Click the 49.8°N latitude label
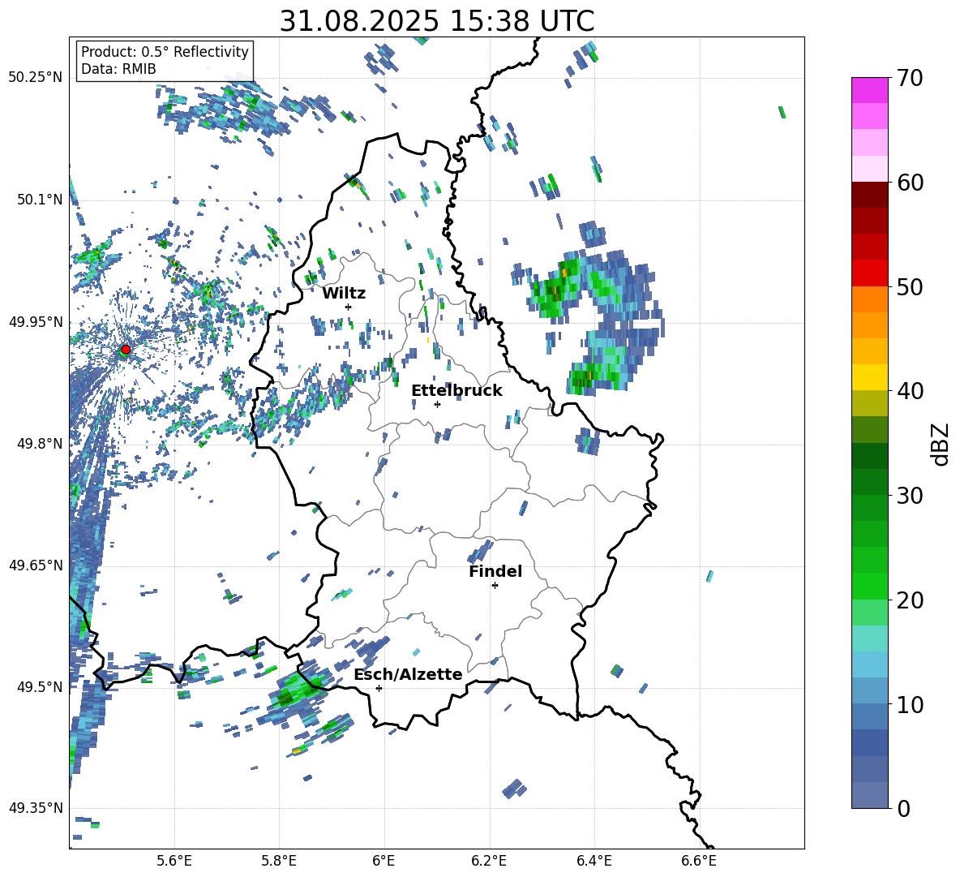The image size is (960, 877). tap(40, 443)
